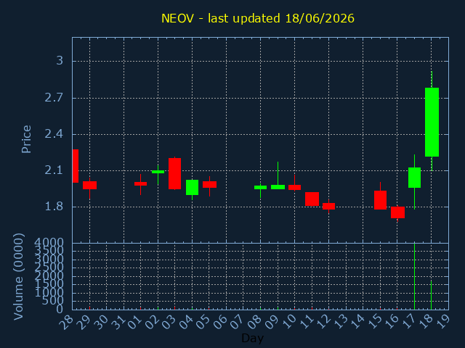Click the 'Volume (0000)' axis label
This screenshot has width=465, height=348.
[18, 277]
